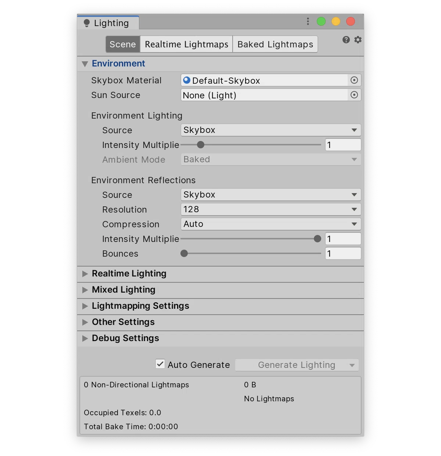Screen dimensions: 441x456
Task: Collapse the Environment section
Action: point(85,64)
